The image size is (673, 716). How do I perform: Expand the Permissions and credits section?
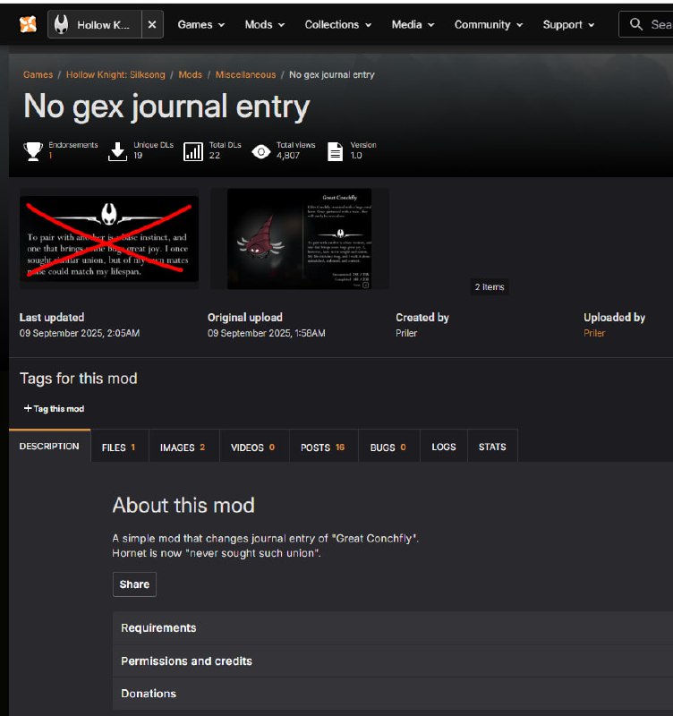[x=186, y=661]
